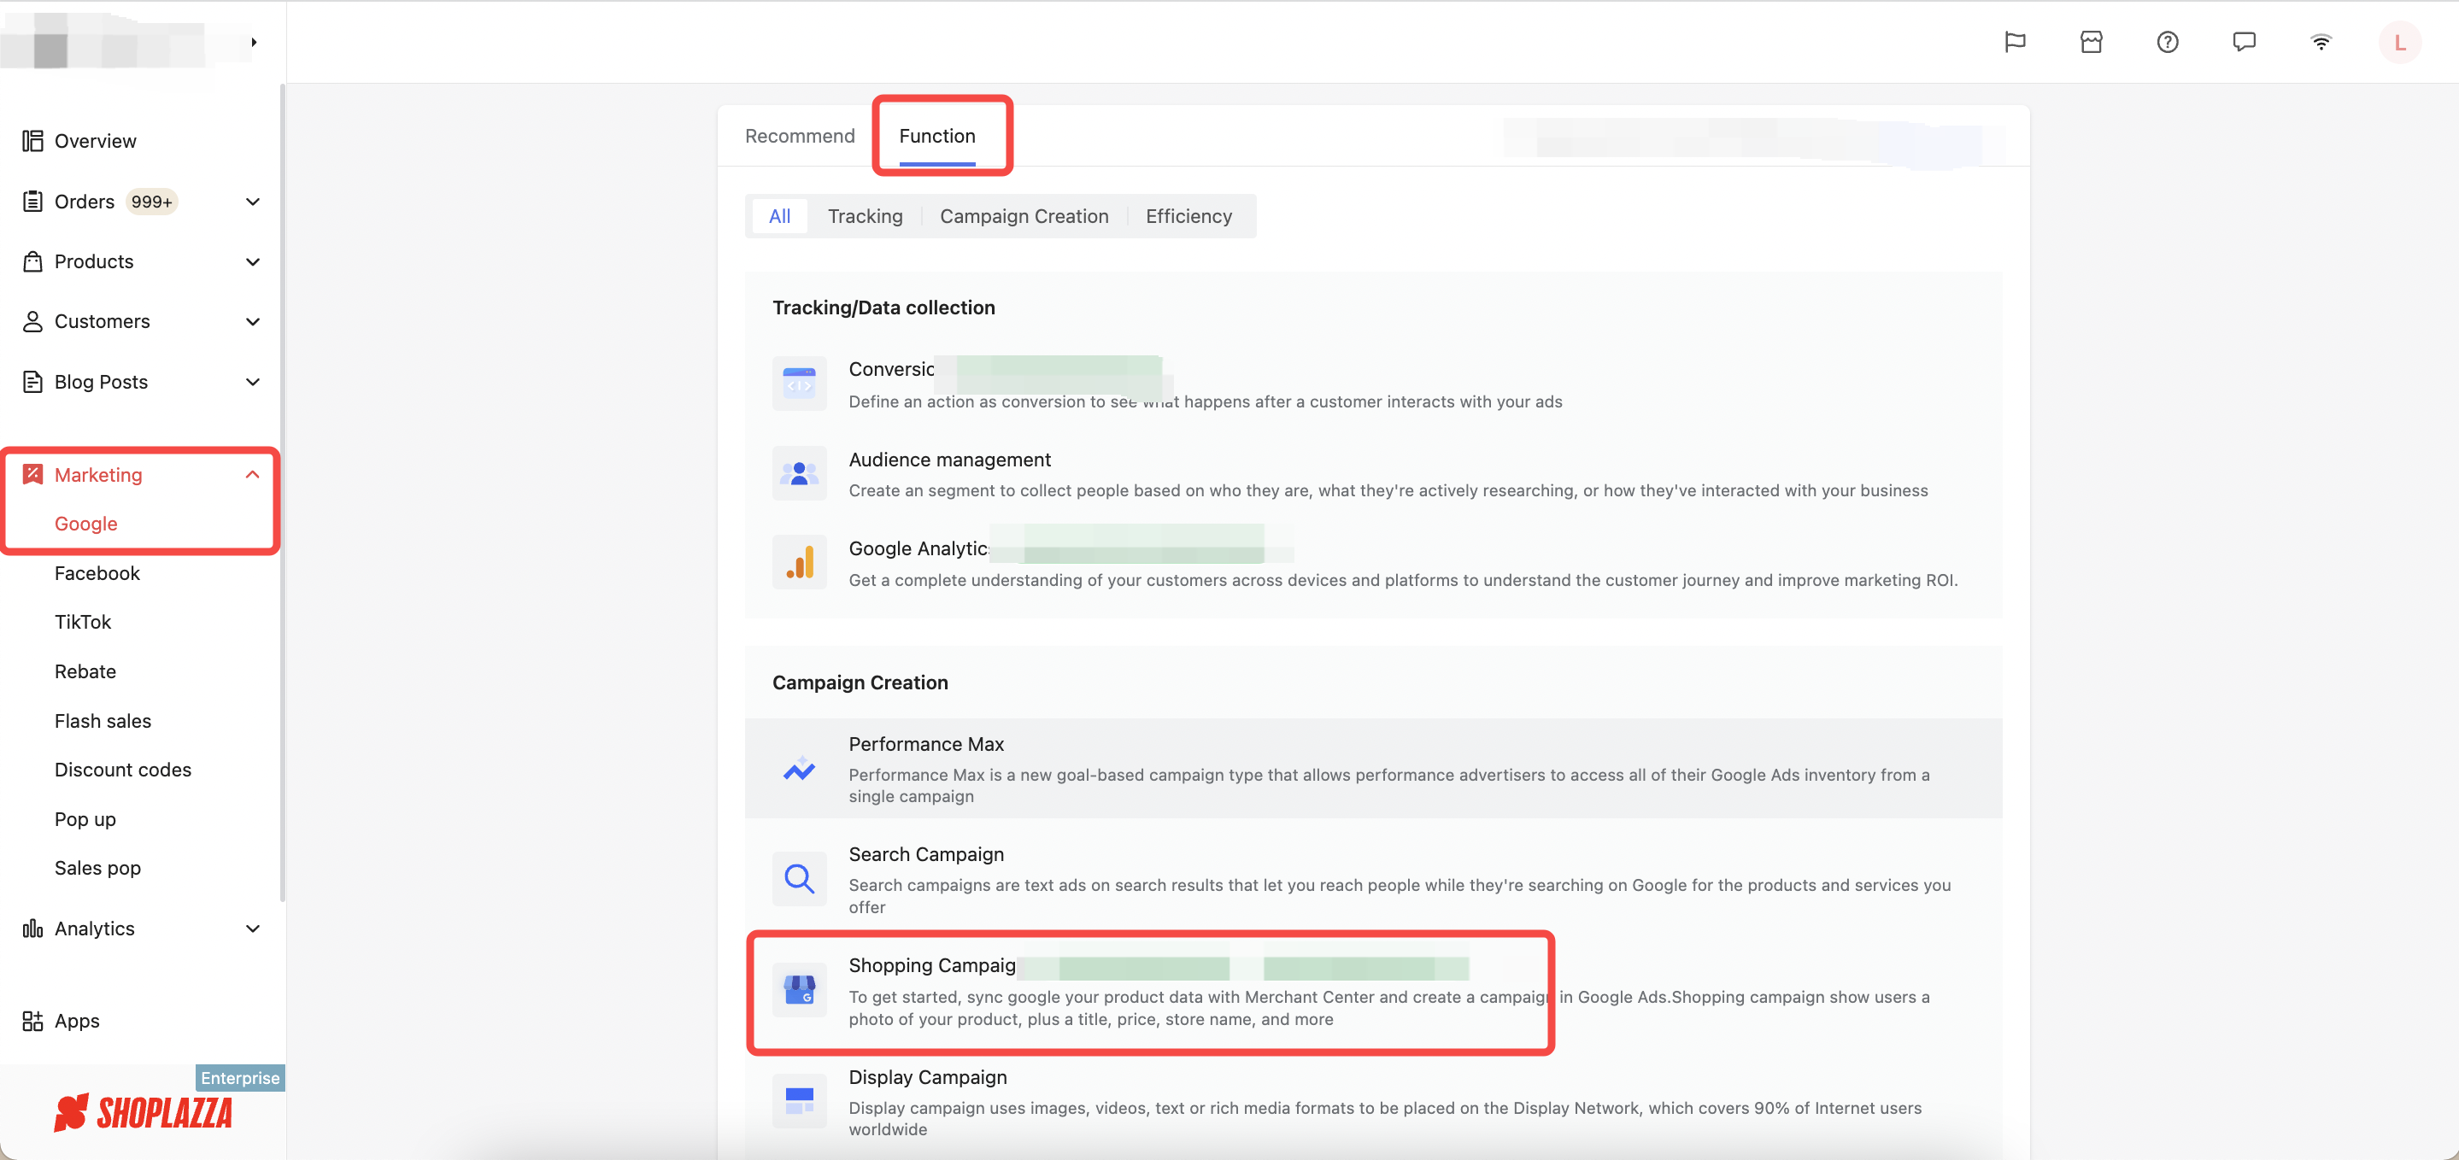The height and width of the screenshot is (1160, 2459).
Task: Click the Enterprise plan badge
Action: (x=239, y=1078)
